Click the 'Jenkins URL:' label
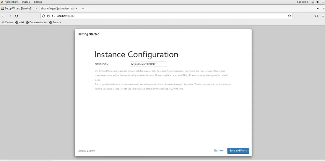This screenshot has width=325, height=161. click(102, 64)
